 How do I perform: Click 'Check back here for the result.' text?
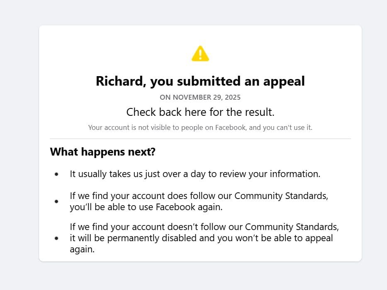pos(200,112)
